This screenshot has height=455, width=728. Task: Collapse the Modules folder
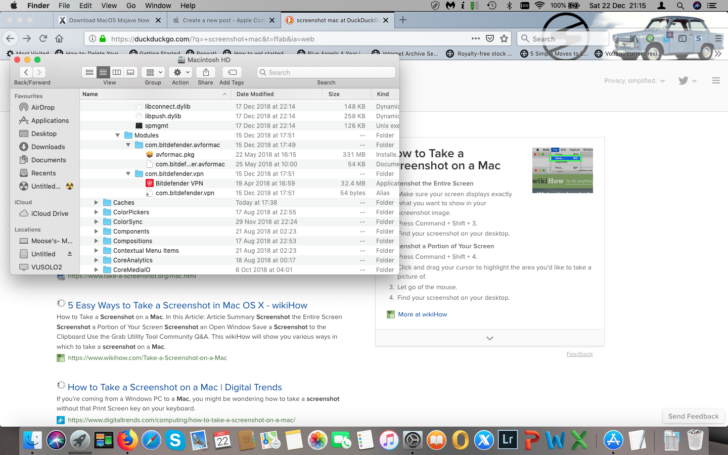pos(117,135)
